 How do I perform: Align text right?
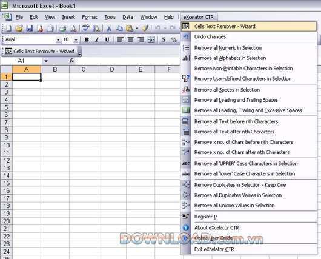(x=141, y=39)
